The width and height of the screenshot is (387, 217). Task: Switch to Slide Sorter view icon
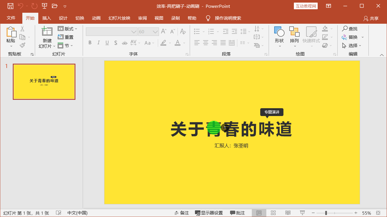pyautogui.click(x=273, y=213)
